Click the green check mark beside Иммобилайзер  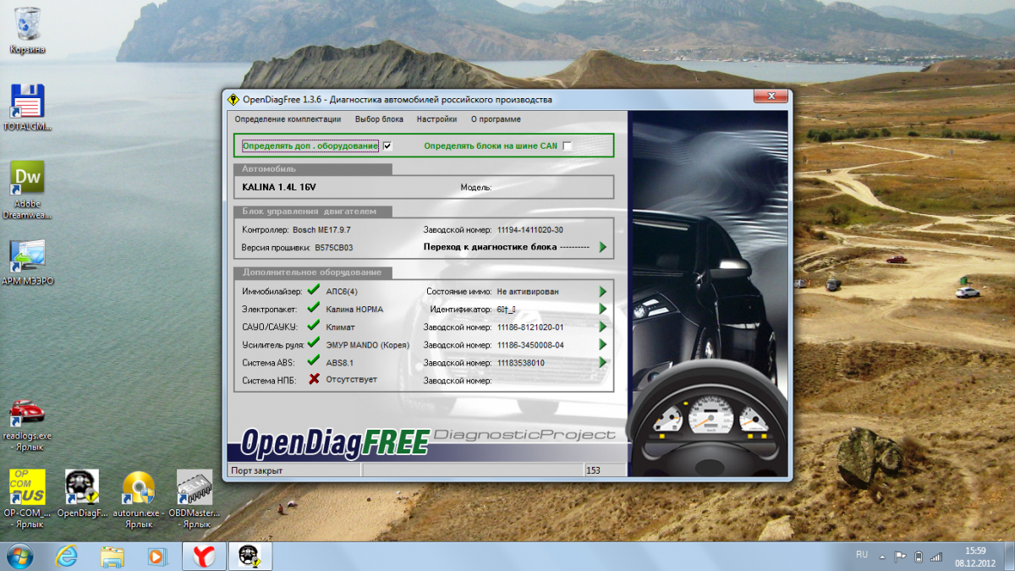[314, 290]
